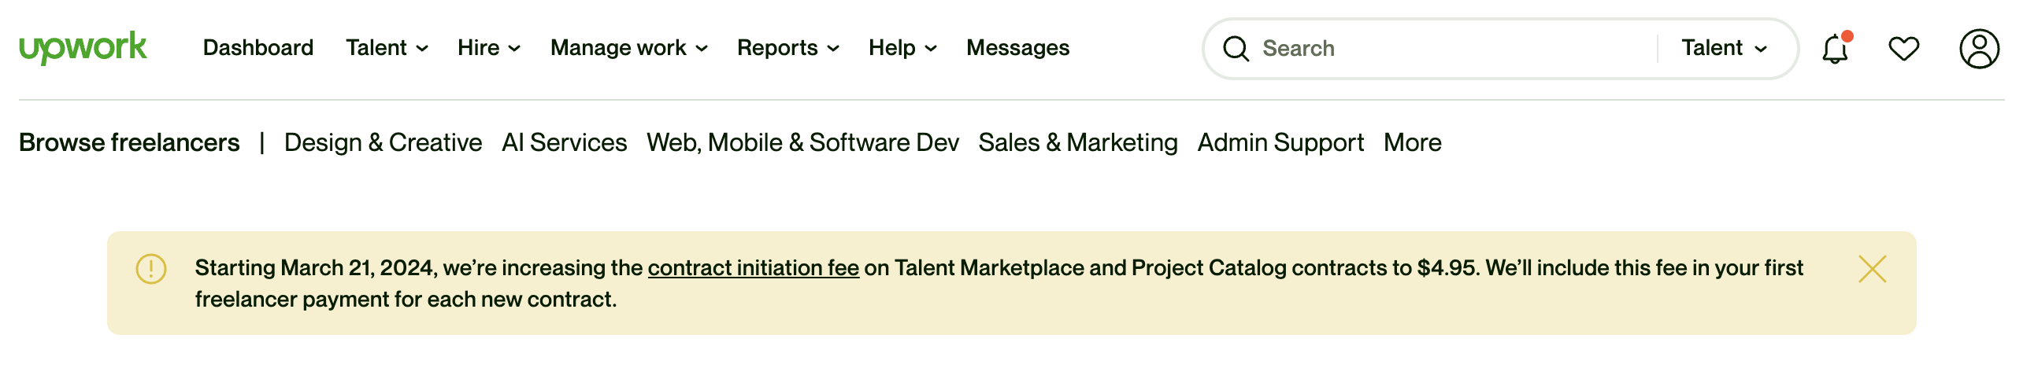Expand the Reports menu

788,48
